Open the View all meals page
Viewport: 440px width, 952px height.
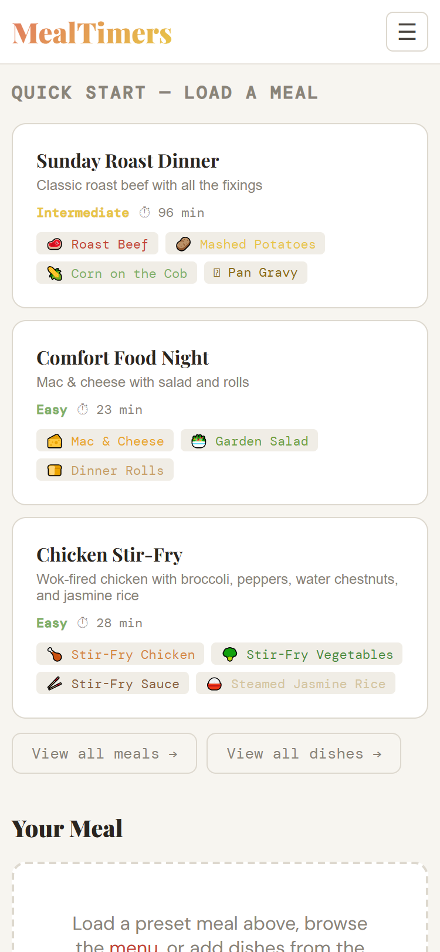click(x=104, y=753)
